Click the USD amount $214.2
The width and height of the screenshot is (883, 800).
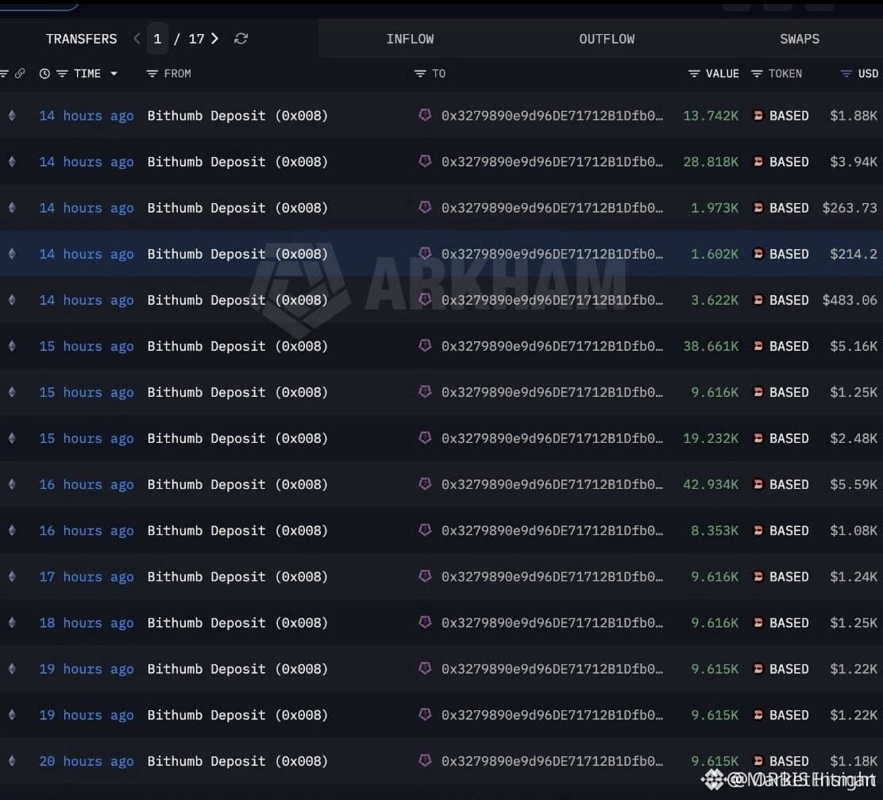pos(854,254)
